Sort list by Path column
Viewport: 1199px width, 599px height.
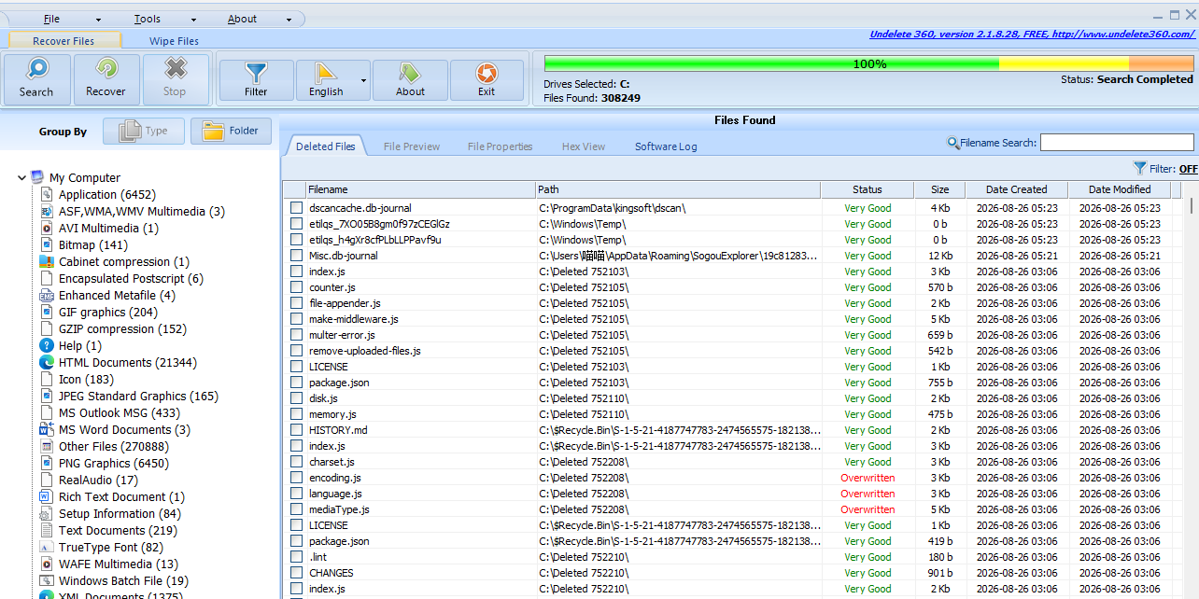[x=678, y=189]
